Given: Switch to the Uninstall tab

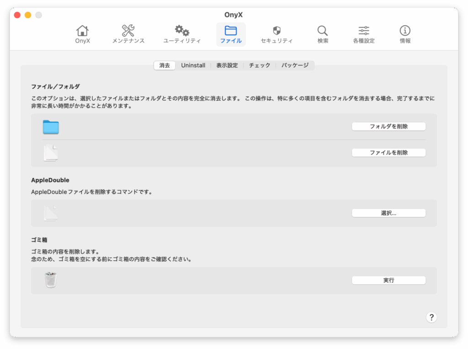Looking at the screenshot, I should pyautogui.click(x=193, y=65).
